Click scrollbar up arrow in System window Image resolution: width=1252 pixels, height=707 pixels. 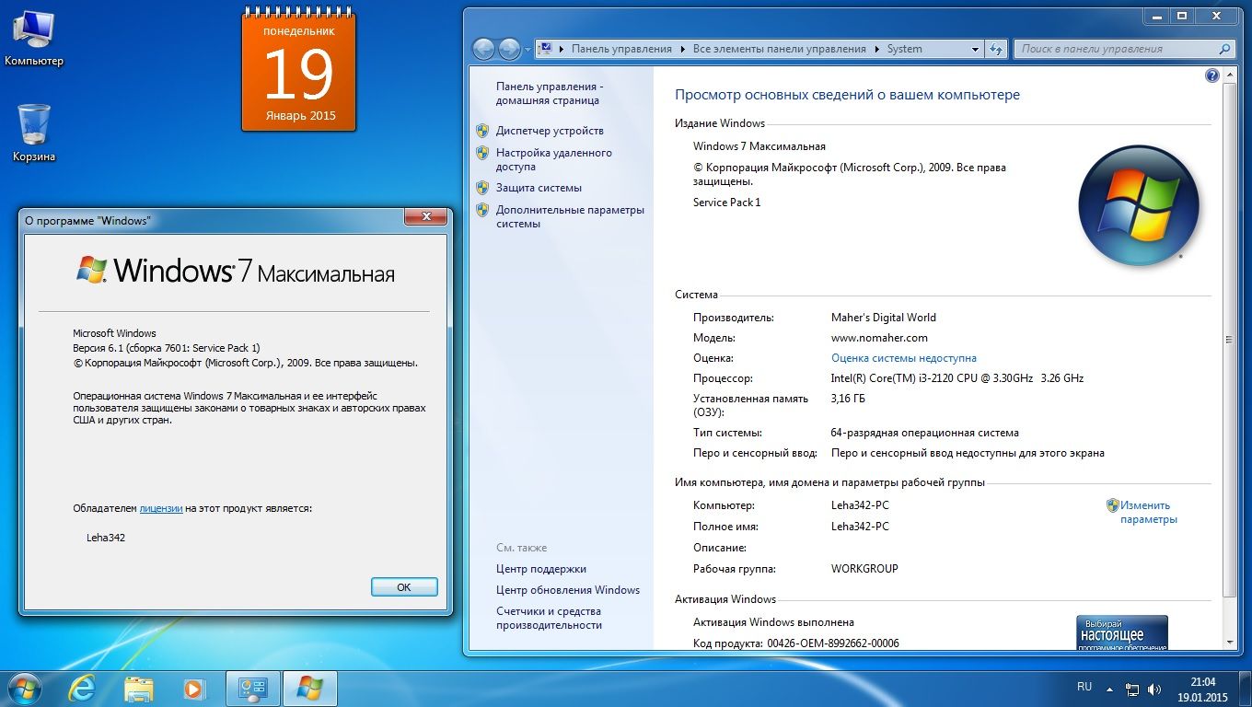[x=1230, y=73]
